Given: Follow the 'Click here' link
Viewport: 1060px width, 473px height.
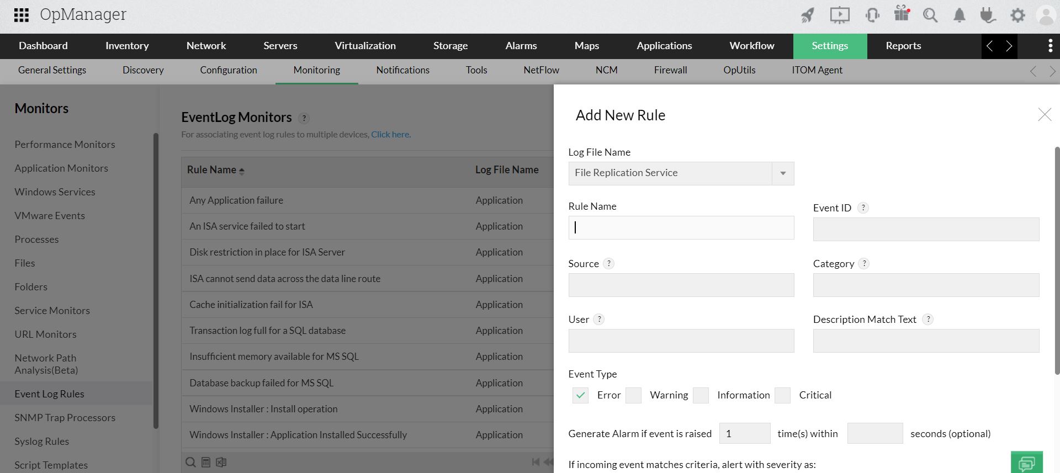Looking at the screenshot, I should [390, 134].
